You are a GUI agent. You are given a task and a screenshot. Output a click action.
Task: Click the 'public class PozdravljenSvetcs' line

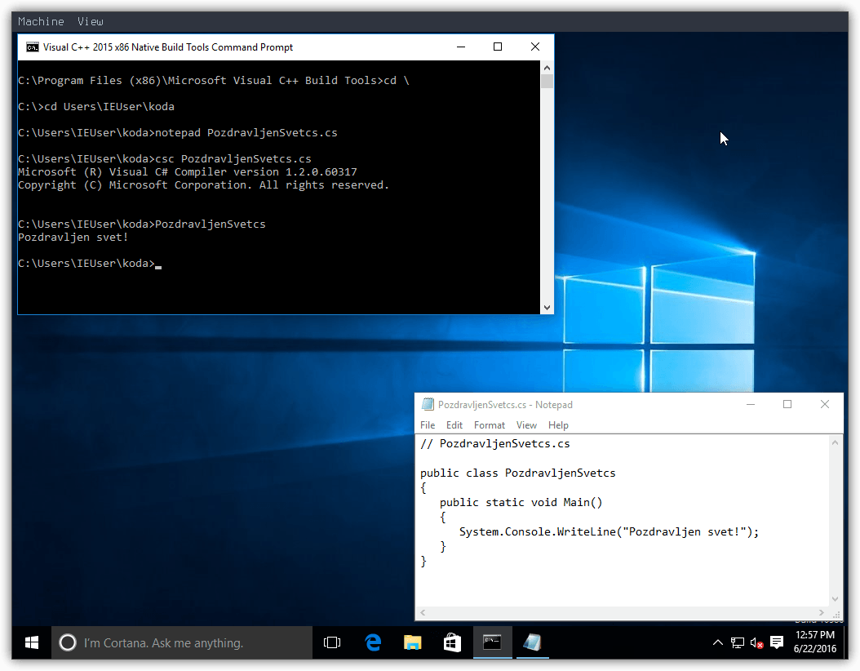(518, 473)
